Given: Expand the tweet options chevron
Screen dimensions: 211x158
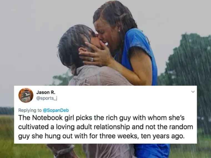Looking at the screenshot, I should click(193, 92).
